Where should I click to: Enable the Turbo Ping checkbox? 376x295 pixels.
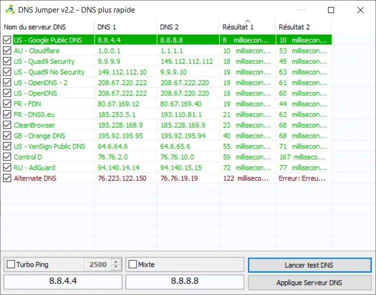tap(11, 264)
